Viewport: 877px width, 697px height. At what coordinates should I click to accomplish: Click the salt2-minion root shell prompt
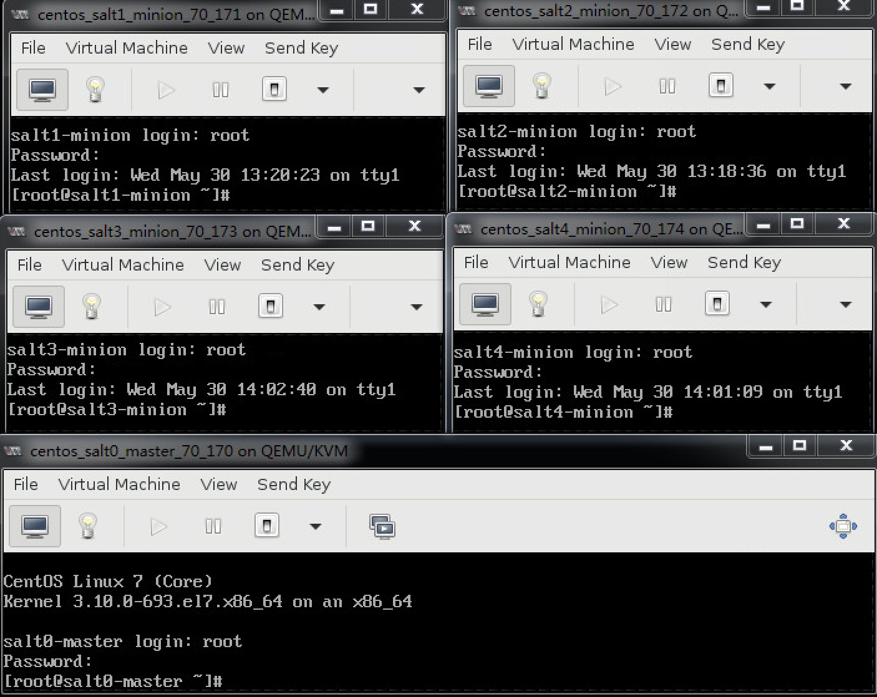tap(568, 191)
